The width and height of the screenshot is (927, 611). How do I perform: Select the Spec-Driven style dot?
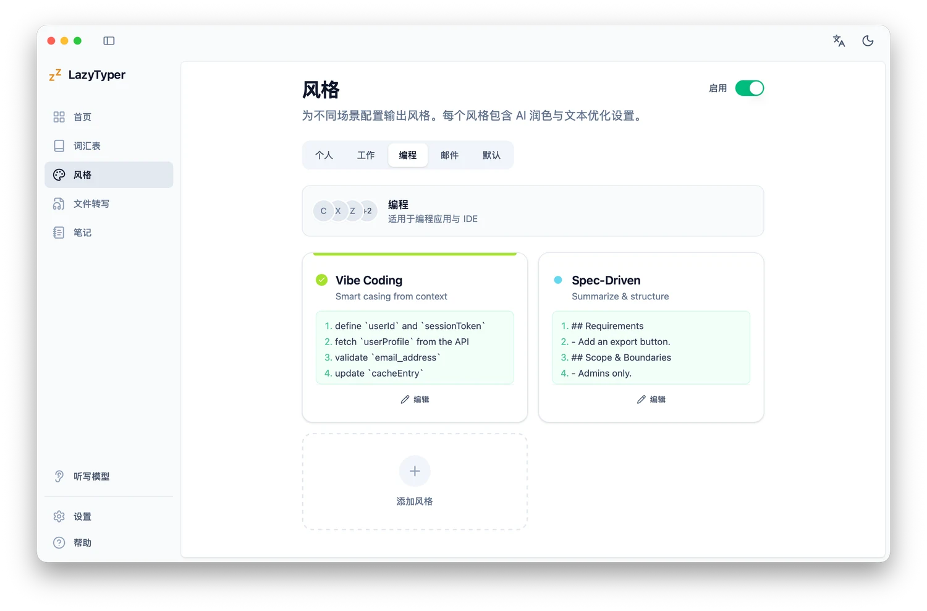tap(558, 280)
